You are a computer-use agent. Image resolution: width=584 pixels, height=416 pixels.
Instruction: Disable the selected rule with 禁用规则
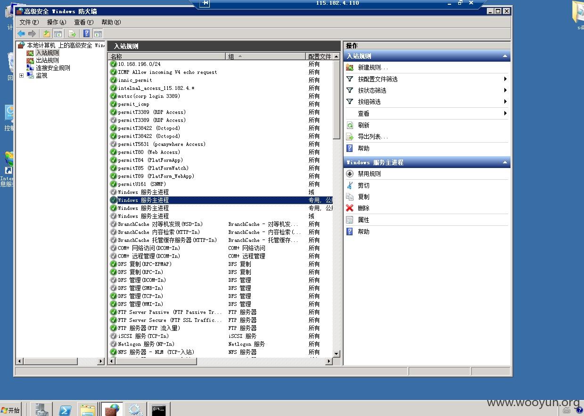pyautogui.click(x=369, y=174)
